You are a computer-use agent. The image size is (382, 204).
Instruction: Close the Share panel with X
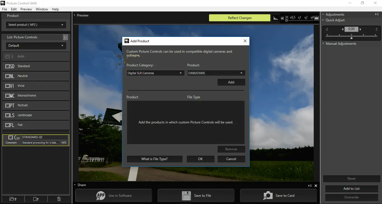[x=316, y=186]
